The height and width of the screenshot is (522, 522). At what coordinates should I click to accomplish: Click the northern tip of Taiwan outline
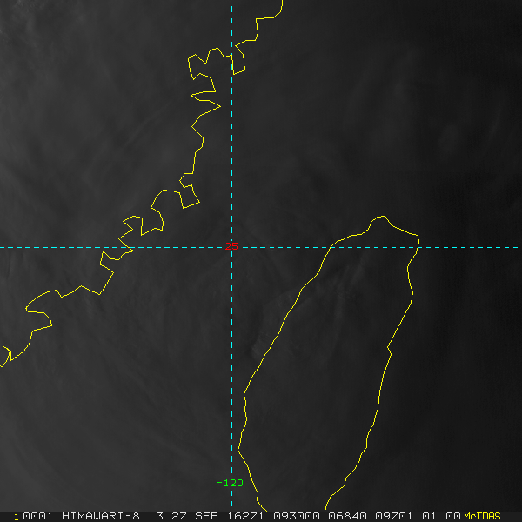point(382,217)
